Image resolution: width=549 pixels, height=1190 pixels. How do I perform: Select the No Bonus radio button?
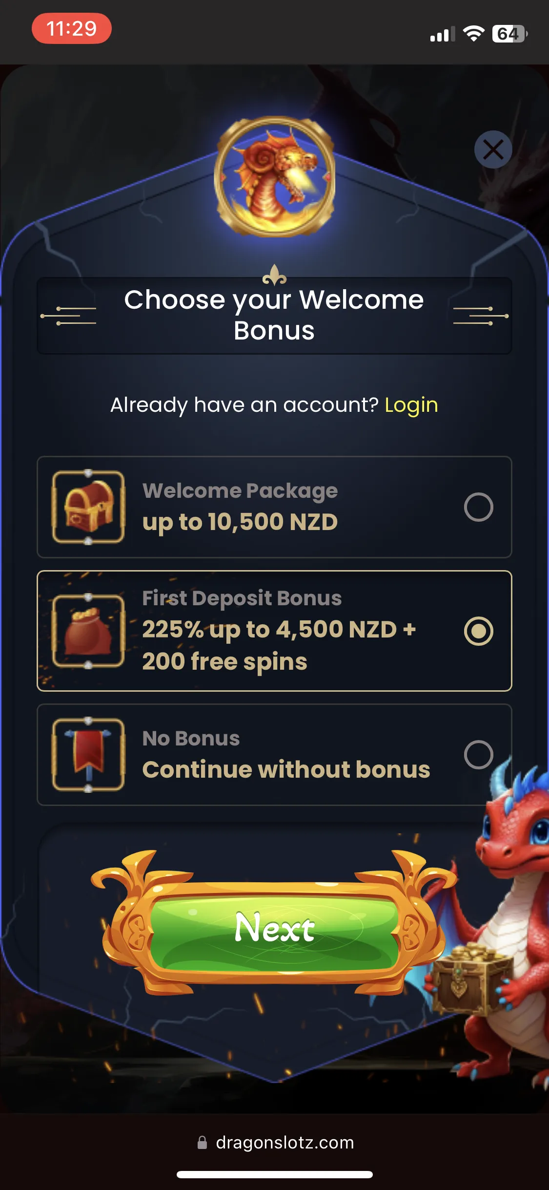tap(478, 755)
